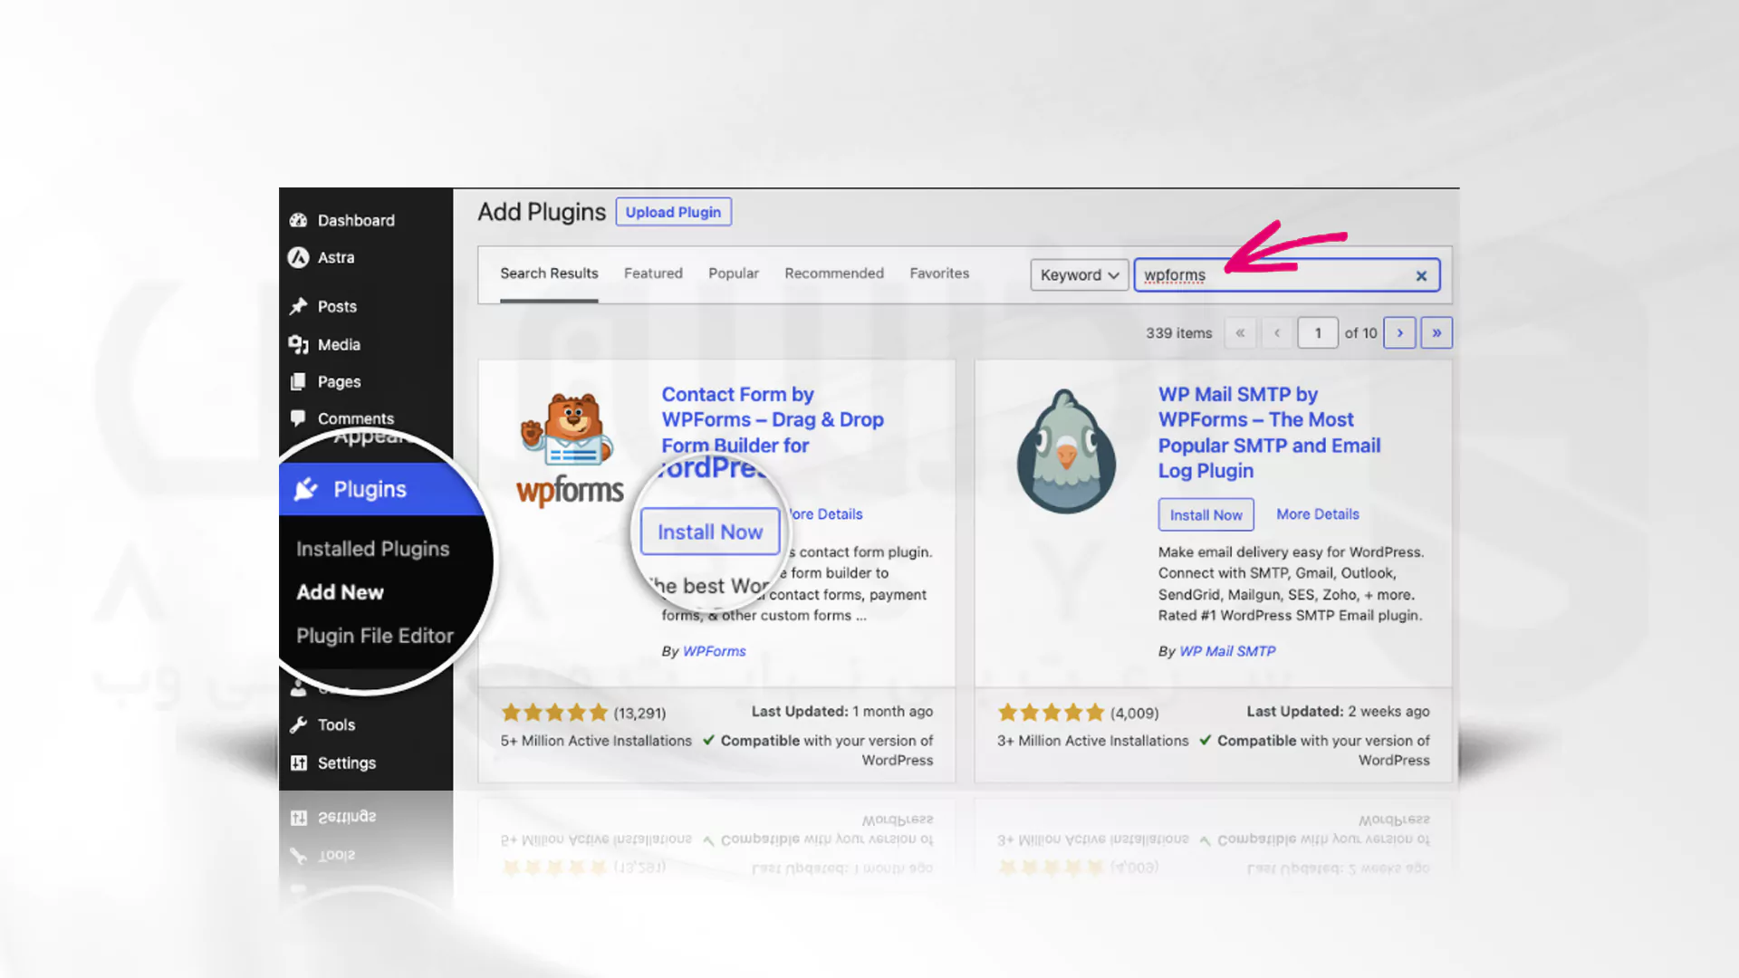Click the Add Plugins page heading

[542, 212]
